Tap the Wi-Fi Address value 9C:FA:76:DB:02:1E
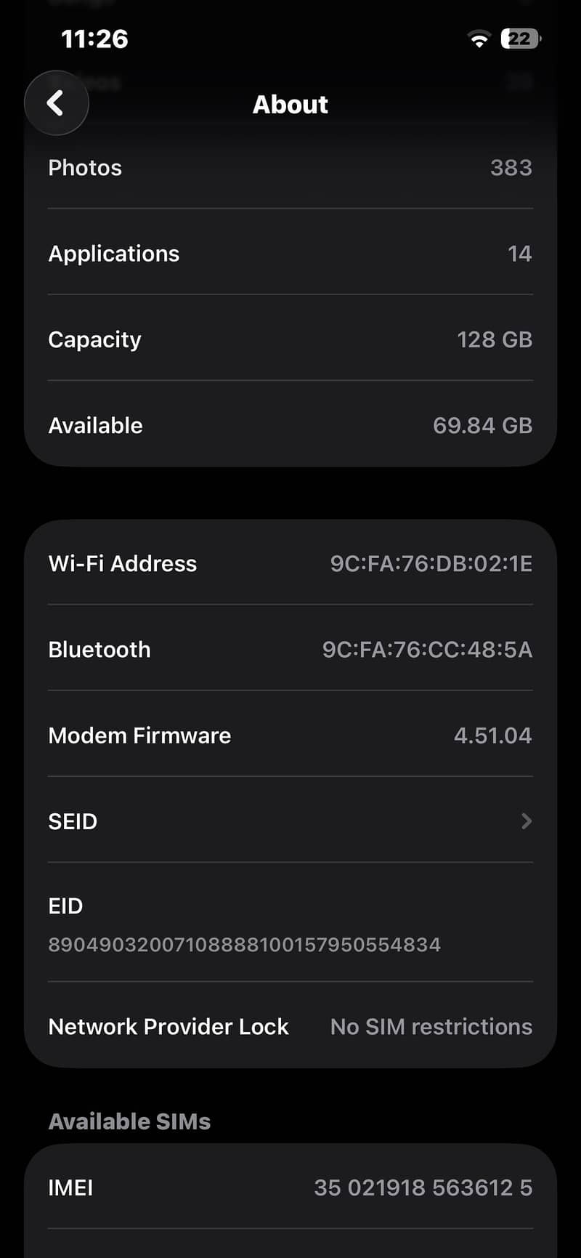This screenshot has height=1258, width=581. [x=431, y=564]
